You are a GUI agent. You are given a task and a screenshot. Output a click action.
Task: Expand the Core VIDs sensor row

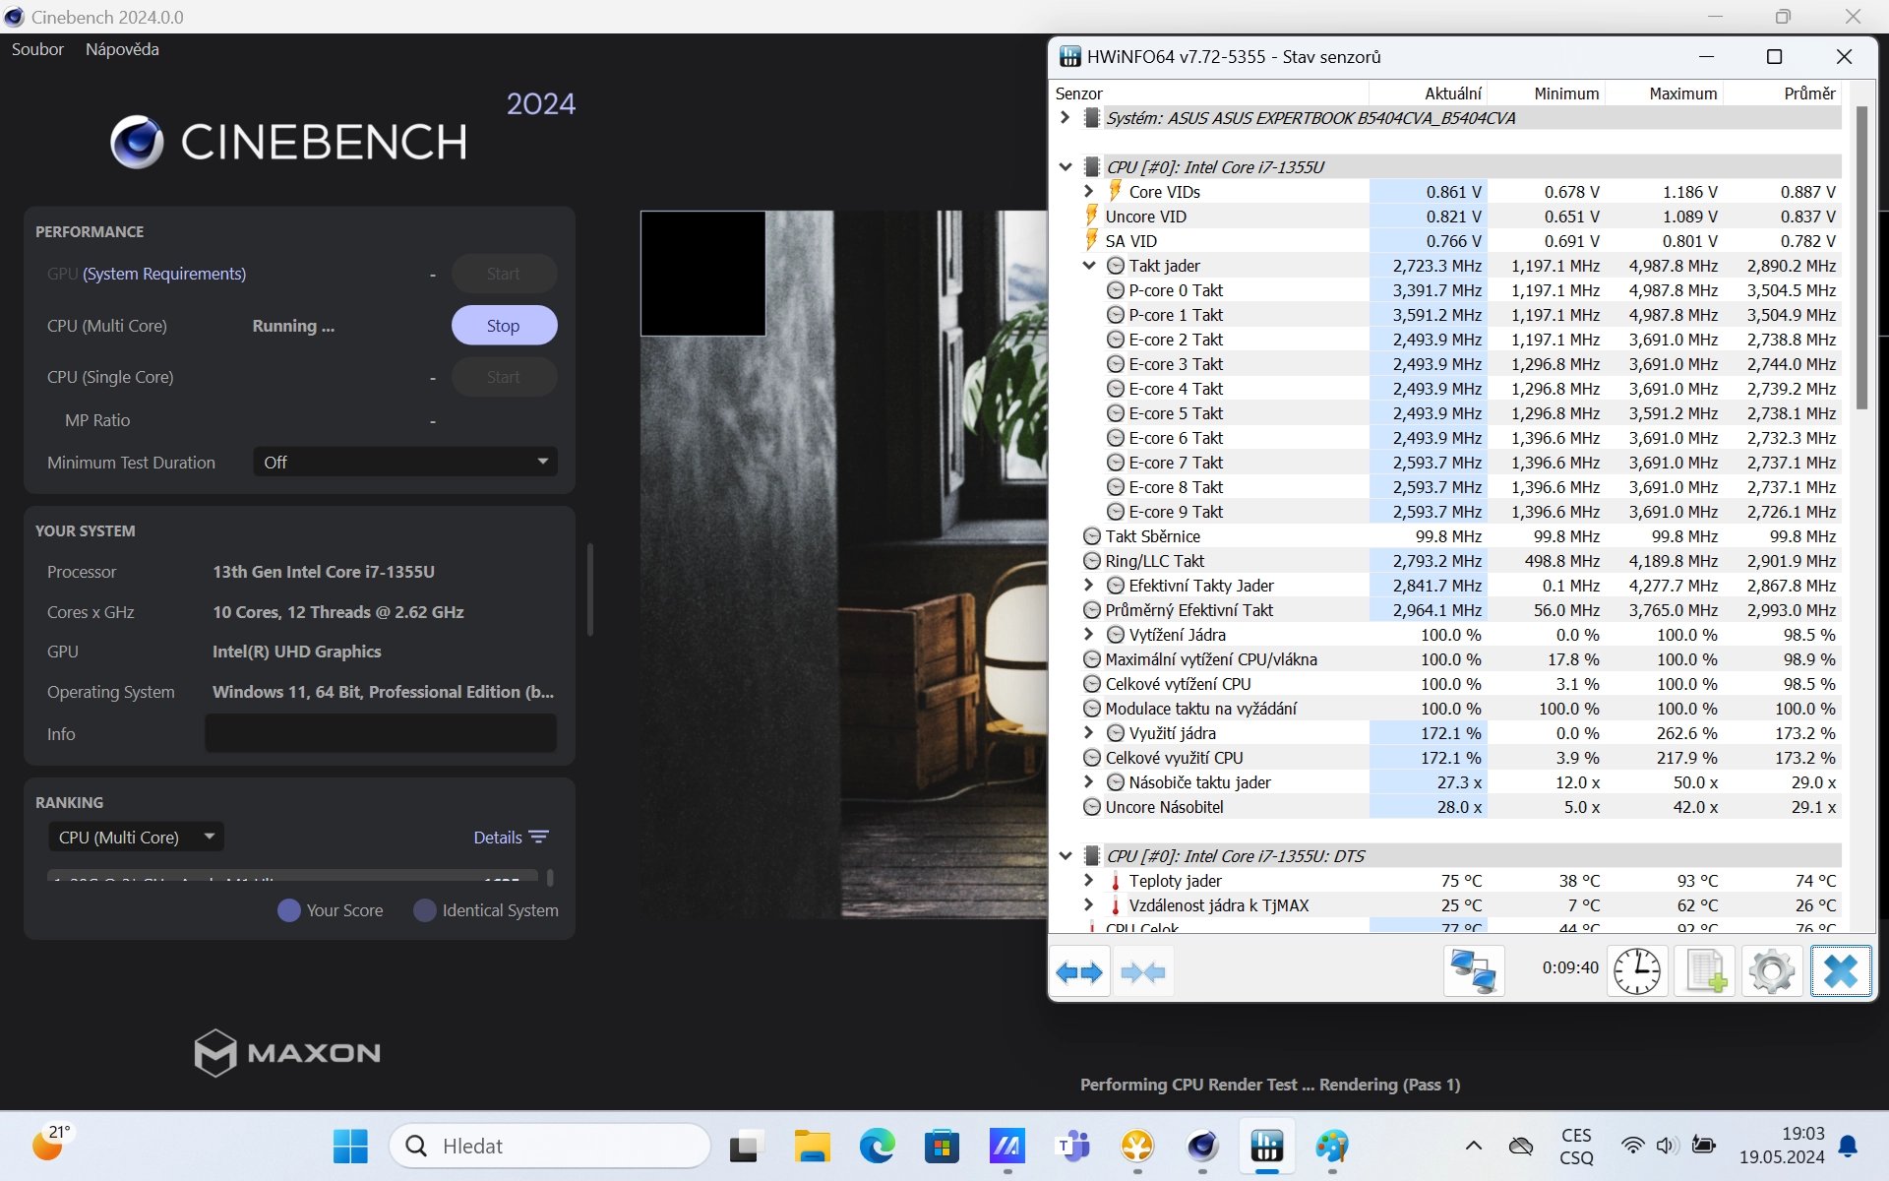[1089, 192]
